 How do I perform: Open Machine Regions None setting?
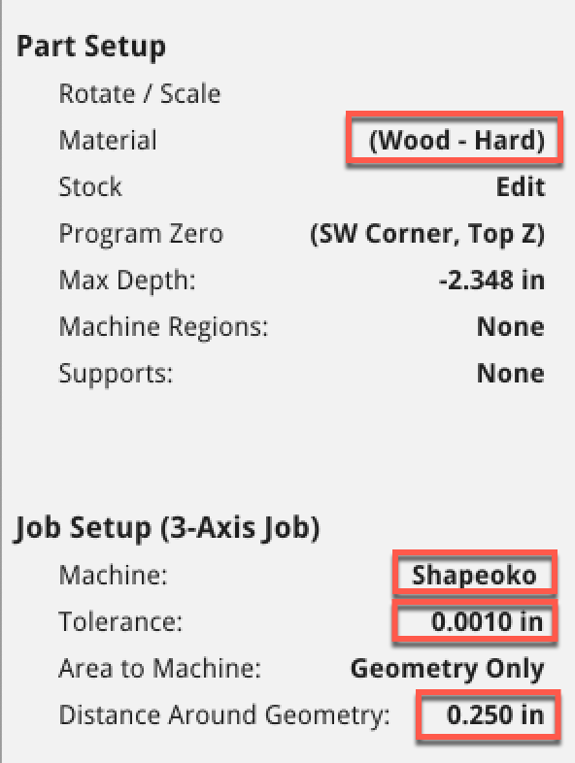(511, 326)
